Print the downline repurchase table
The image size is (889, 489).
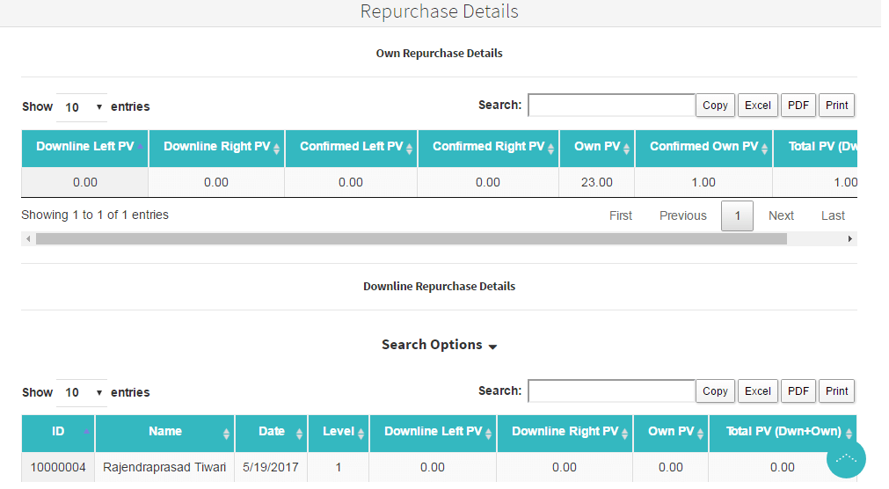(x=836, y=391)
